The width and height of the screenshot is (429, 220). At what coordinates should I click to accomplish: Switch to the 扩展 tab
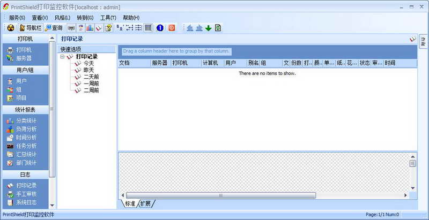point(146,203)
